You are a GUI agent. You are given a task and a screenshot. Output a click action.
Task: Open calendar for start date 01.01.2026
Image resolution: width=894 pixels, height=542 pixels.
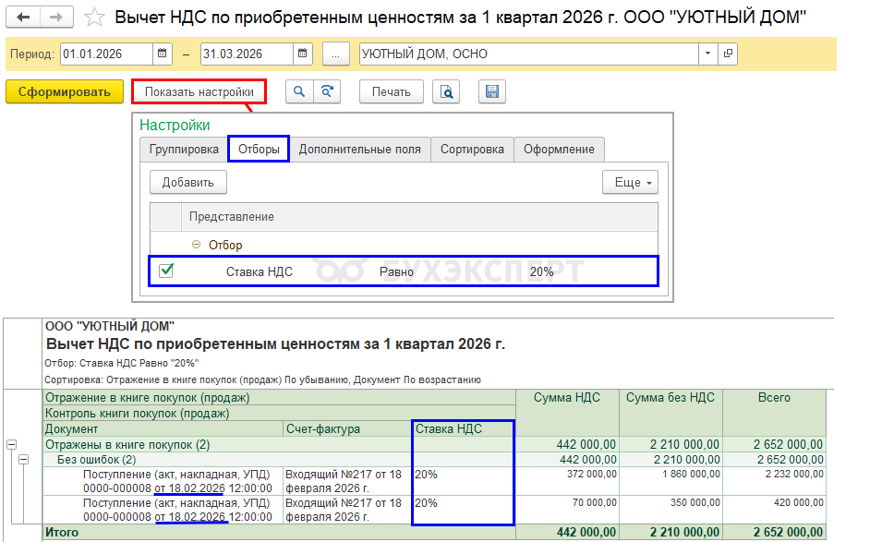tap(162, 54)
